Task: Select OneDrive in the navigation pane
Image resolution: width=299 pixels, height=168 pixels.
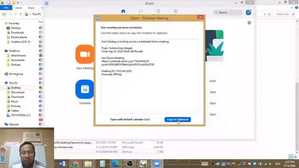Action: (x=14, y=51)
